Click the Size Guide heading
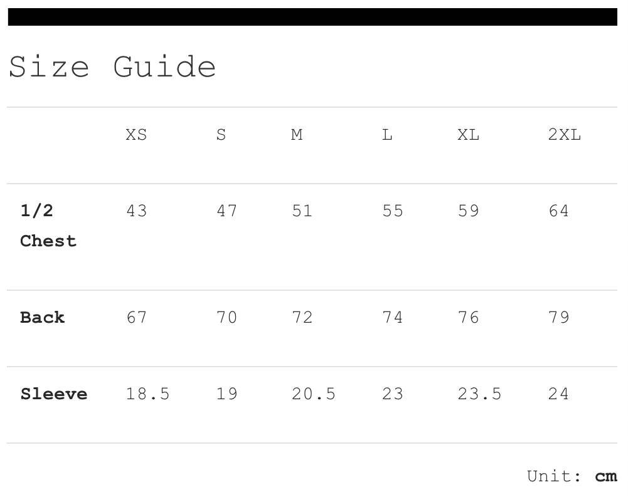 (x=112, y=66)
